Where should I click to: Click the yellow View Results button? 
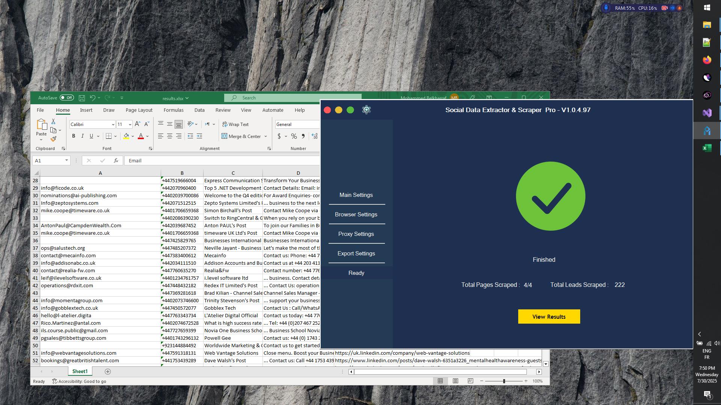[x=549, y=316]
